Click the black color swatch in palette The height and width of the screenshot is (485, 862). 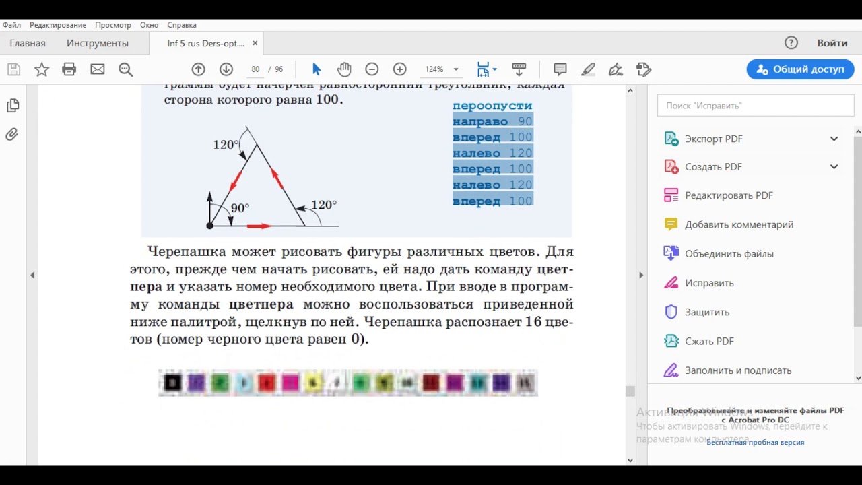172,383
